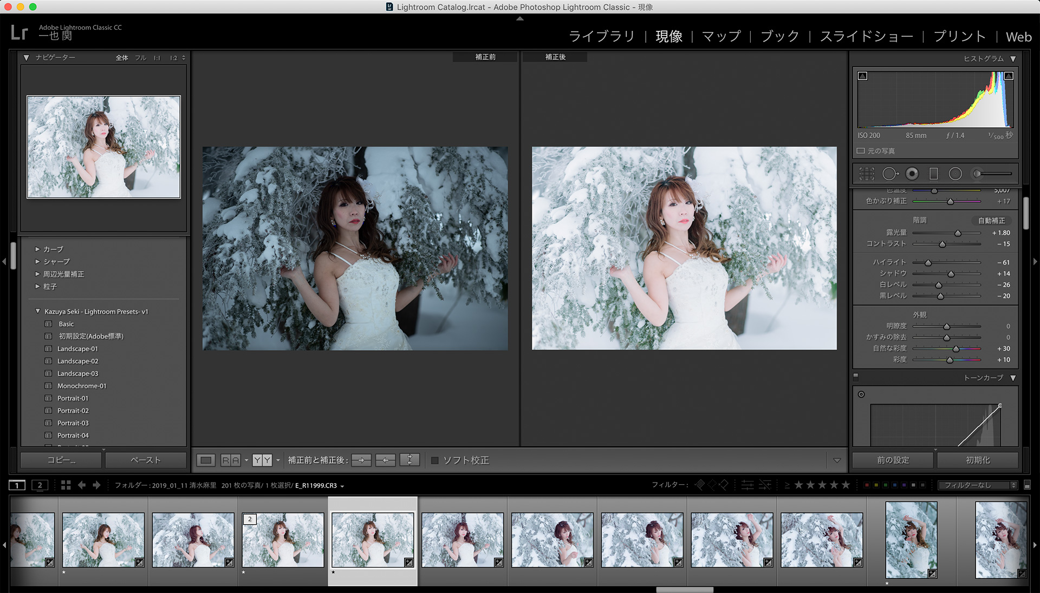
Task: Activate the Red Eye Correction tool
Action: [x=912, y=174]
